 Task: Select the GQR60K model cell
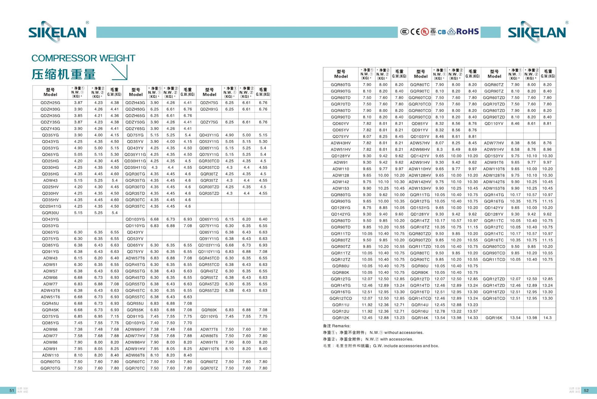coord(209,310)
